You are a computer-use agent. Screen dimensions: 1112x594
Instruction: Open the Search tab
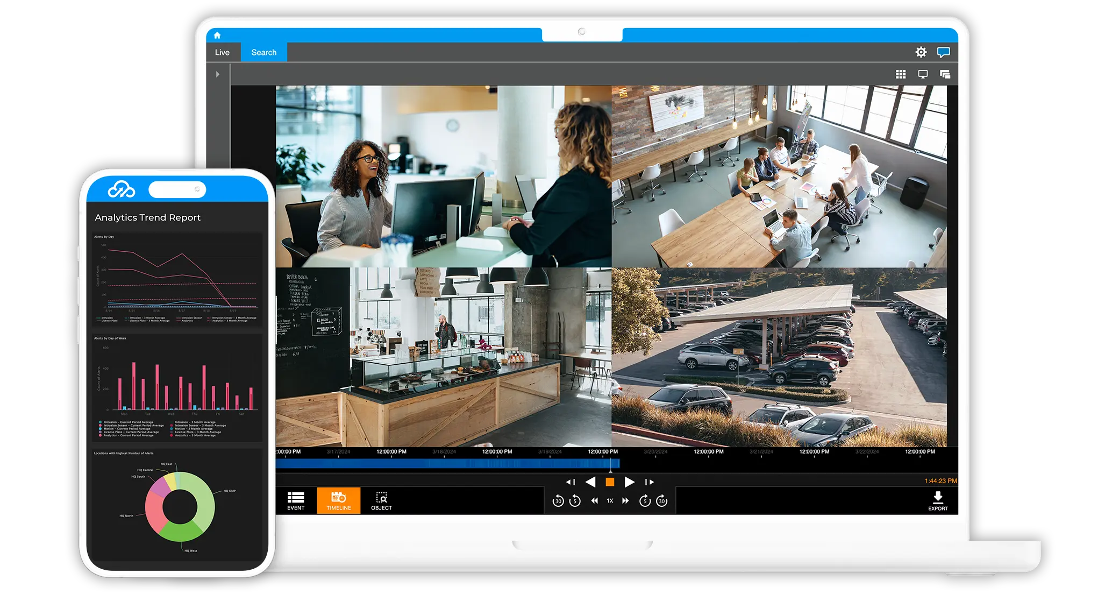click(x=264, y=52)
